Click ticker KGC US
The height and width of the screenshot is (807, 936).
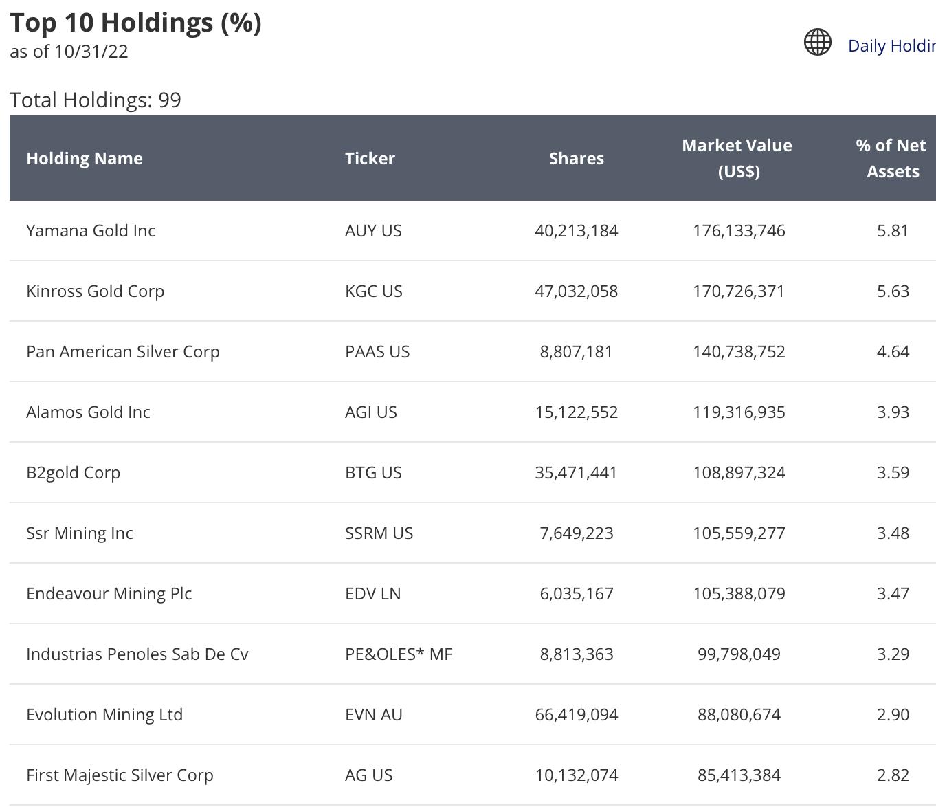pos(374,291)
